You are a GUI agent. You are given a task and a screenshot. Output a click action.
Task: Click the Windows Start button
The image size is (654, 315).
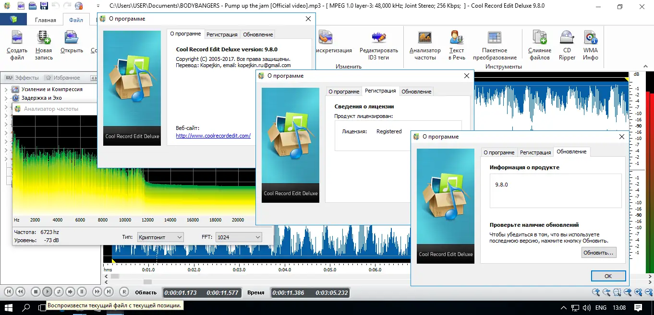9,307
